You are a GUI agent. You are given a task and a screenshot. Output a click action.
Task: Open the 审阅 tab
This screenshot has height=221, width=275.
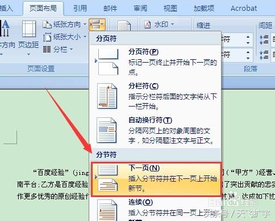pyautogui.click(x=140, y=9)
